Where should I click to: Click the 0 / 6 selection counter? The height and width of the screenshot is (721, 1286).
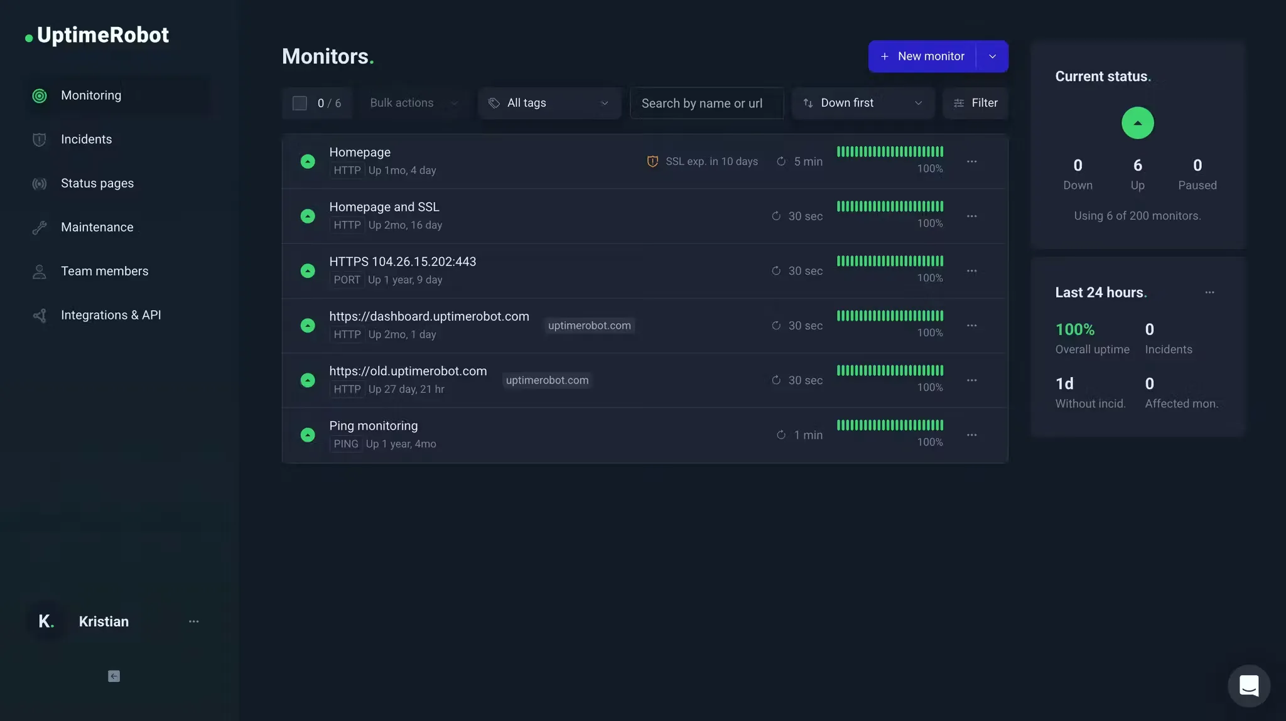coord(329,103)
